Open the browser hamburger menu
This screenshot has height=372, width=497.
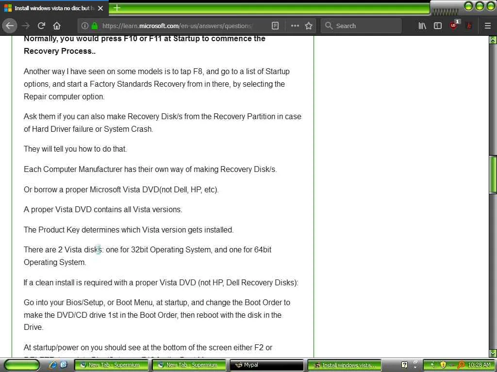coord(488,26)
